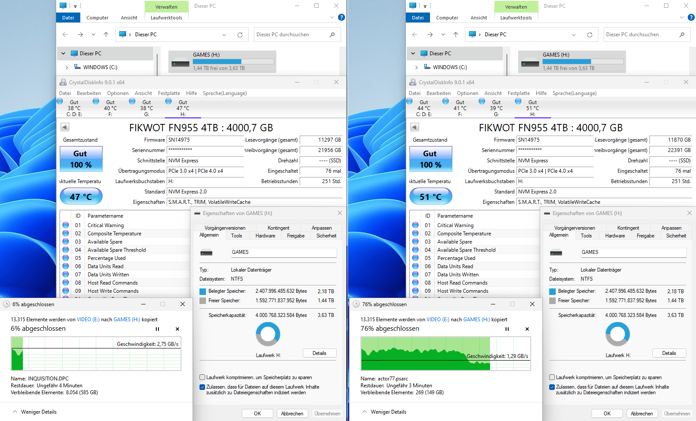Screen dimensions: 696x421
Task: Toggle indexing checkbox Zulassen beside 6% copy dialog
Action: [202, 387]
